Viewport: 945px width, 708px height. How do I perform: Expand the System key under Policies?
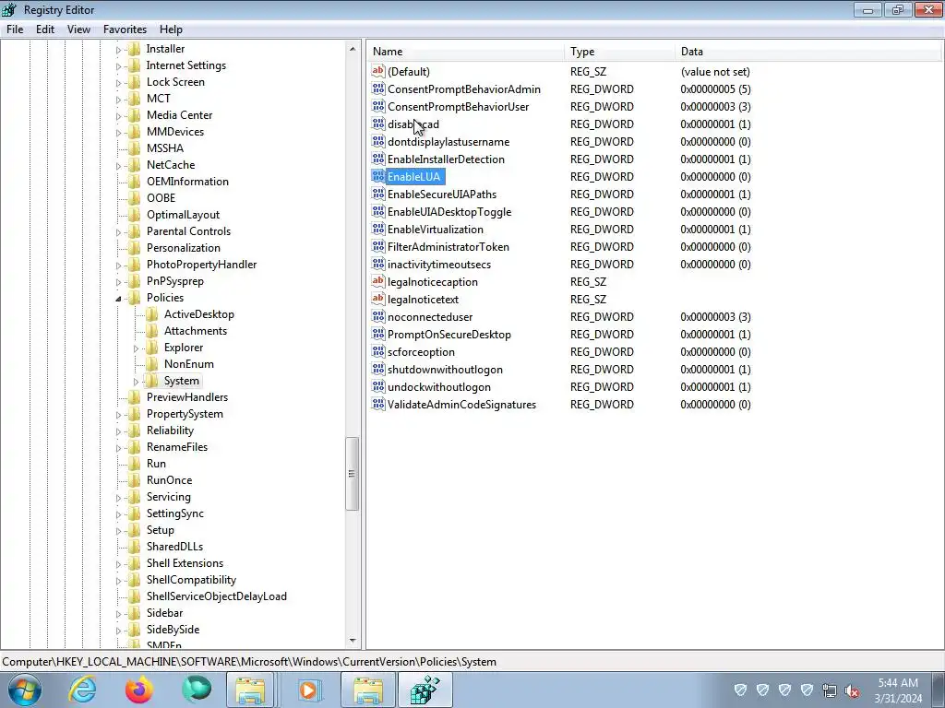(137, 381)
